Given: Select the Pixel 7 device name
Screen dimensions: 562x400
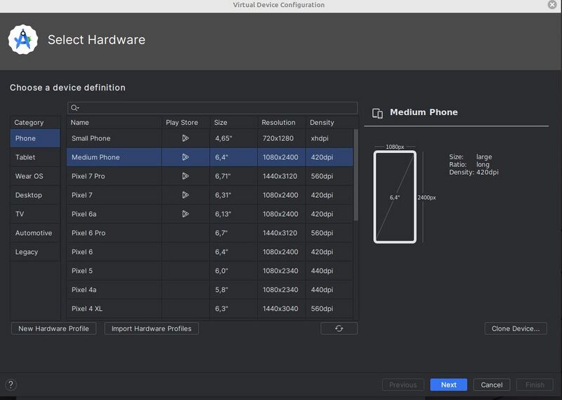Looking at the screenshot, I should point(82,195).
